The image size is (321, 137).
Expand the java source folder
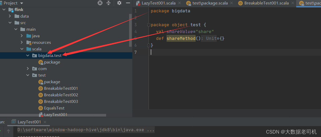(22, 36)
